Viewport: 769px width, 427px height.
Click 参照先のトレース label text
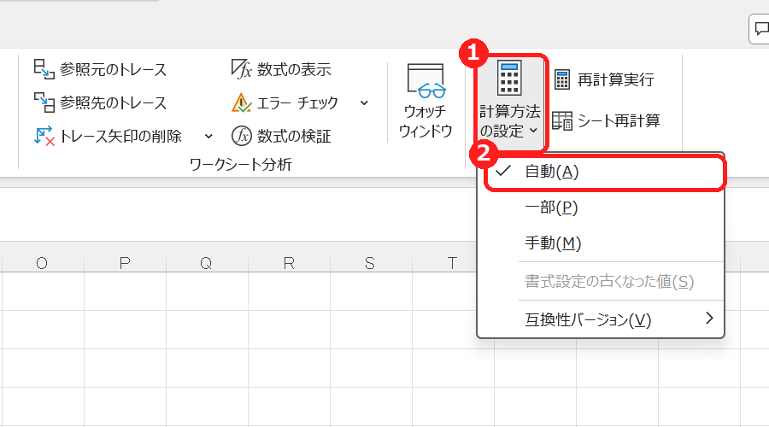coord(114,103)
